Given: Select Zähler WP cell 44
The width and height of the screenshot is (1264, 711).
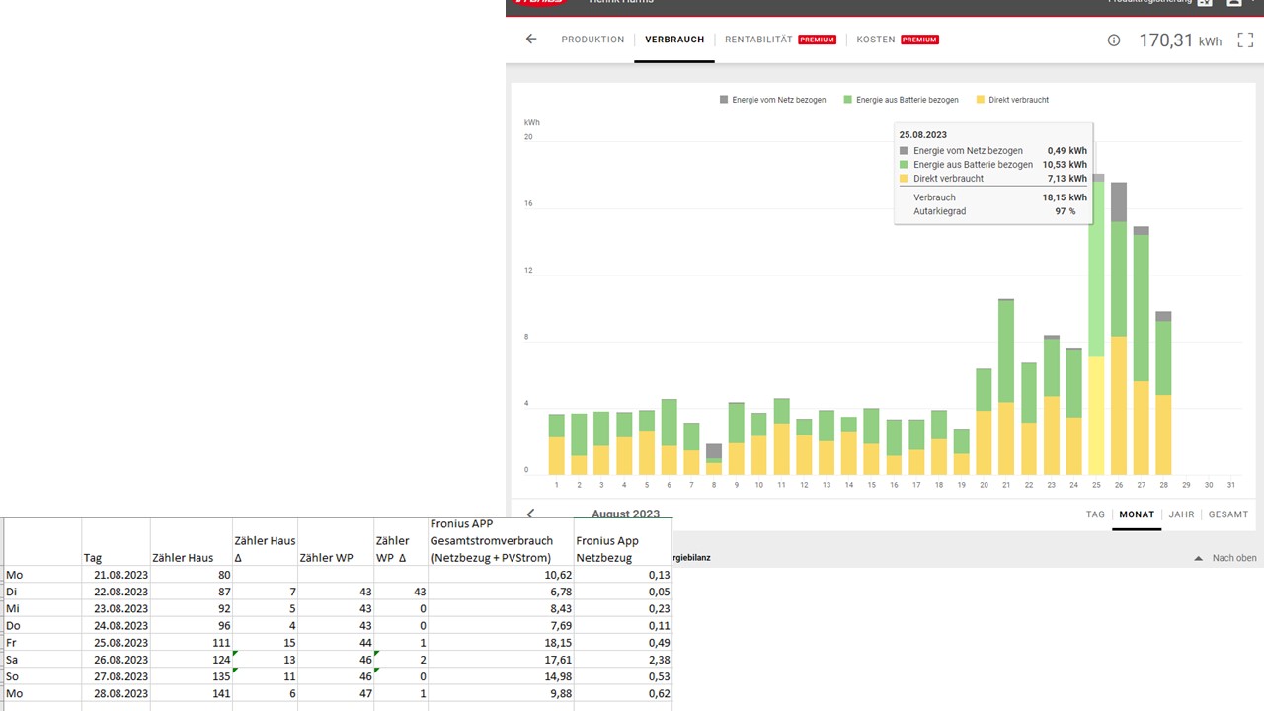Looking at the screenshot, I should [x=335, y=642].
